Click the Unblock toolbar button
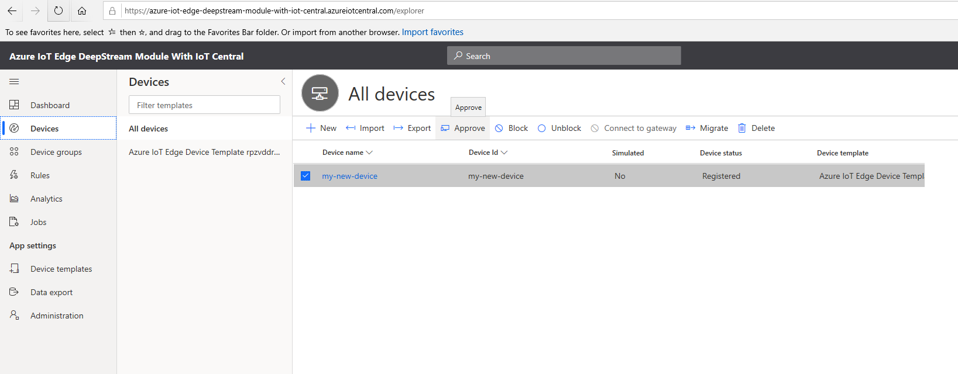The width and height of the screenshot is (958, 374). [x=559, y=128]
